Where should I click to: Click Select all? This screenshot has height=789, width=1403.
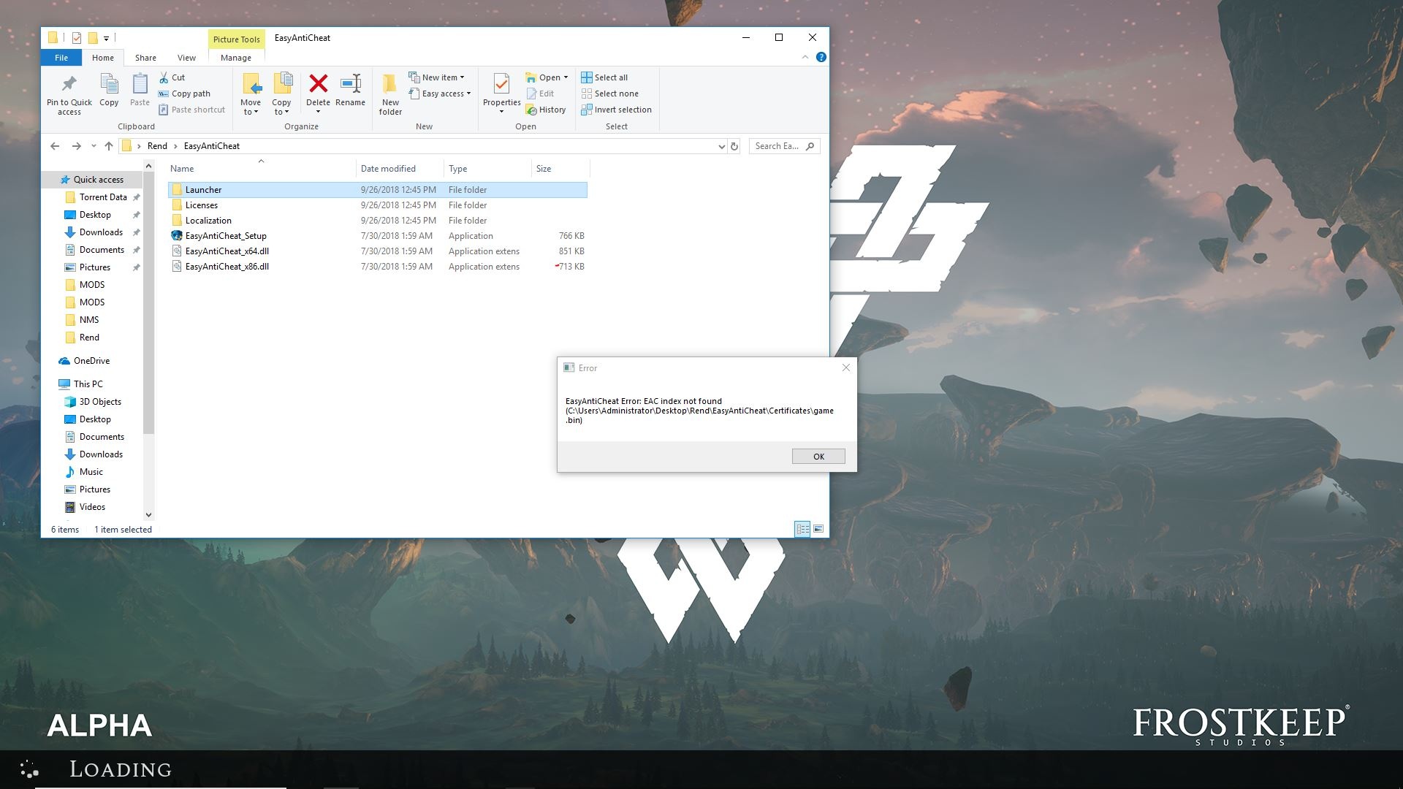[604, 77]
